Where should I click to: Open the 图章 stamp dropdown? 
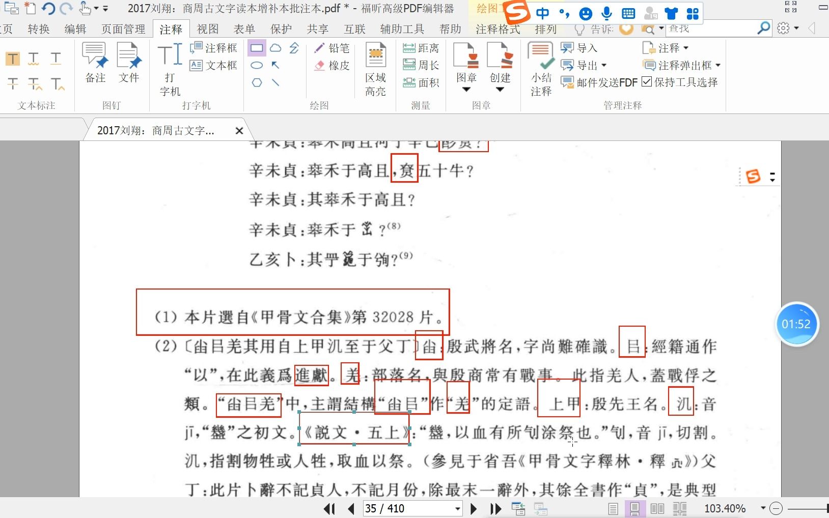466,90
